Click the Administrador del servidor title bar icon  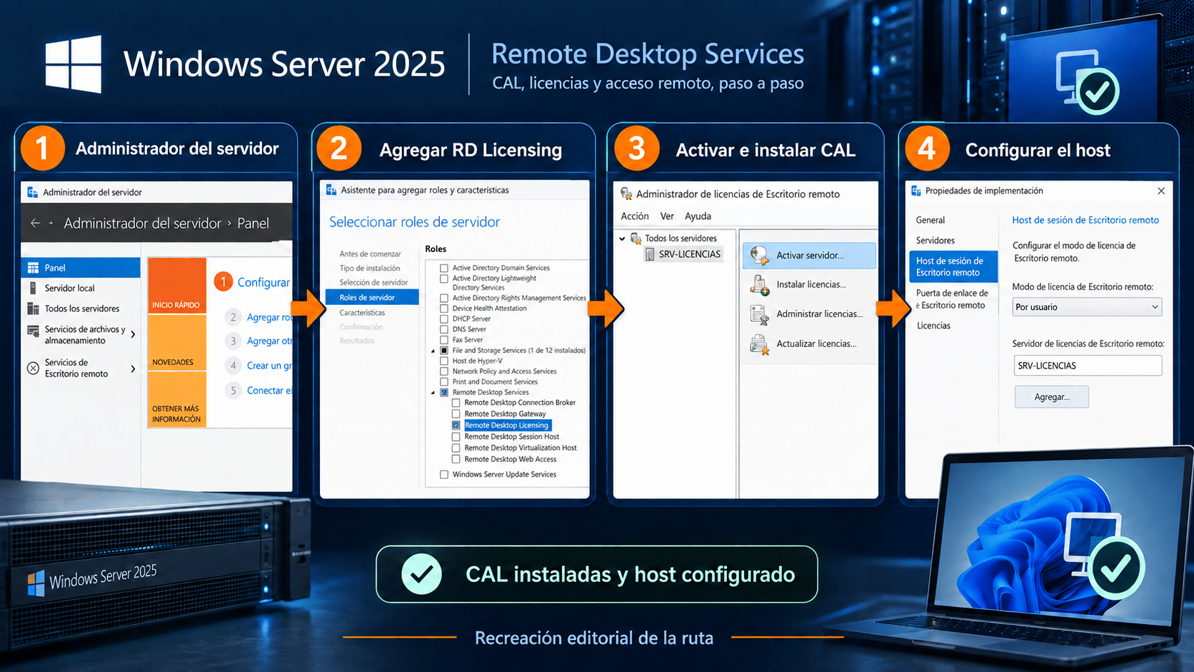(32, 192)
